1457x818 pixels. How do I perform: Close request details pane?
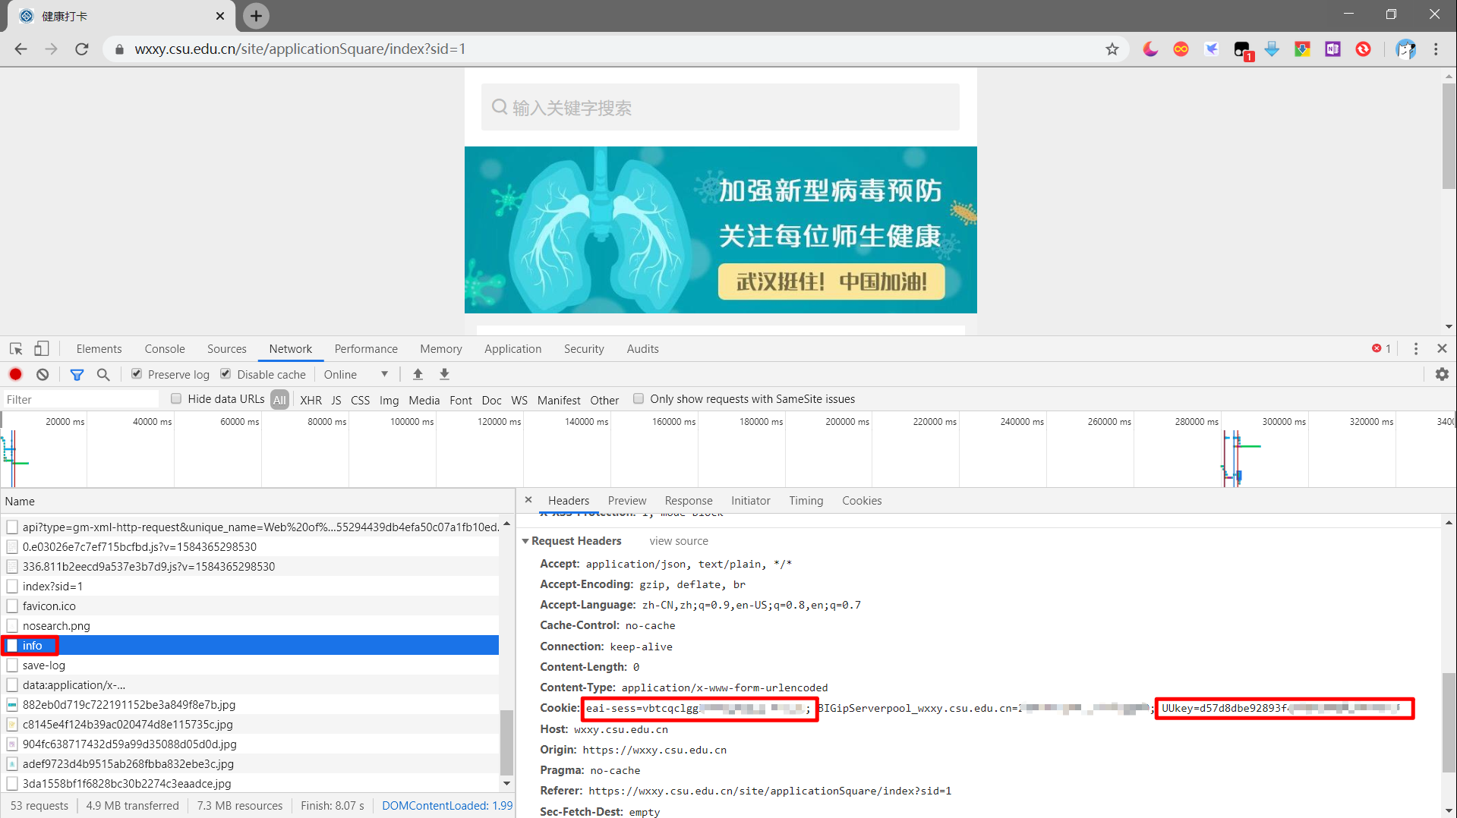coord(528,500)
